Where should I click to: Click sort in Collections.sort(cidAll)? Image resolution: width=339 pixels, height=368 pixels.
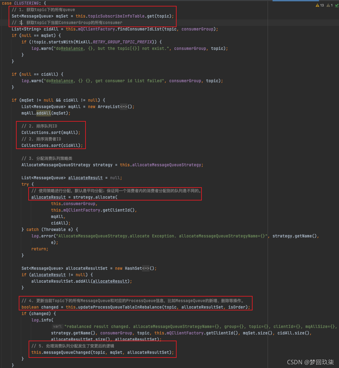56,146
